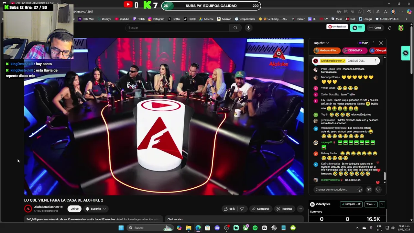Screen dimensions: 414x233
Task: Click the search input field Buscar
Action: click(178, 28)
